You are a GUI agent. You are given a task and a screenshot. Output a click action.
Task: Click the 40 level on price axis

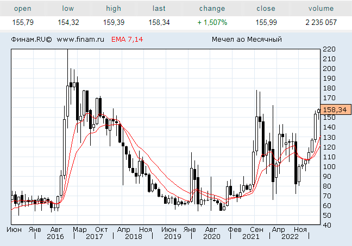click(x=327, y=225)
